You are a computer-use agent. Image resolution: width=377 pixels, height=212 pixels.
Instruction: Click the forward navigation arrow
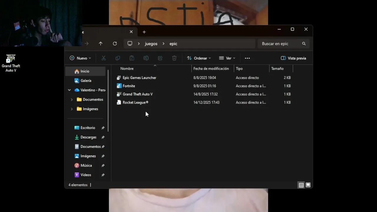coord(87,44)
